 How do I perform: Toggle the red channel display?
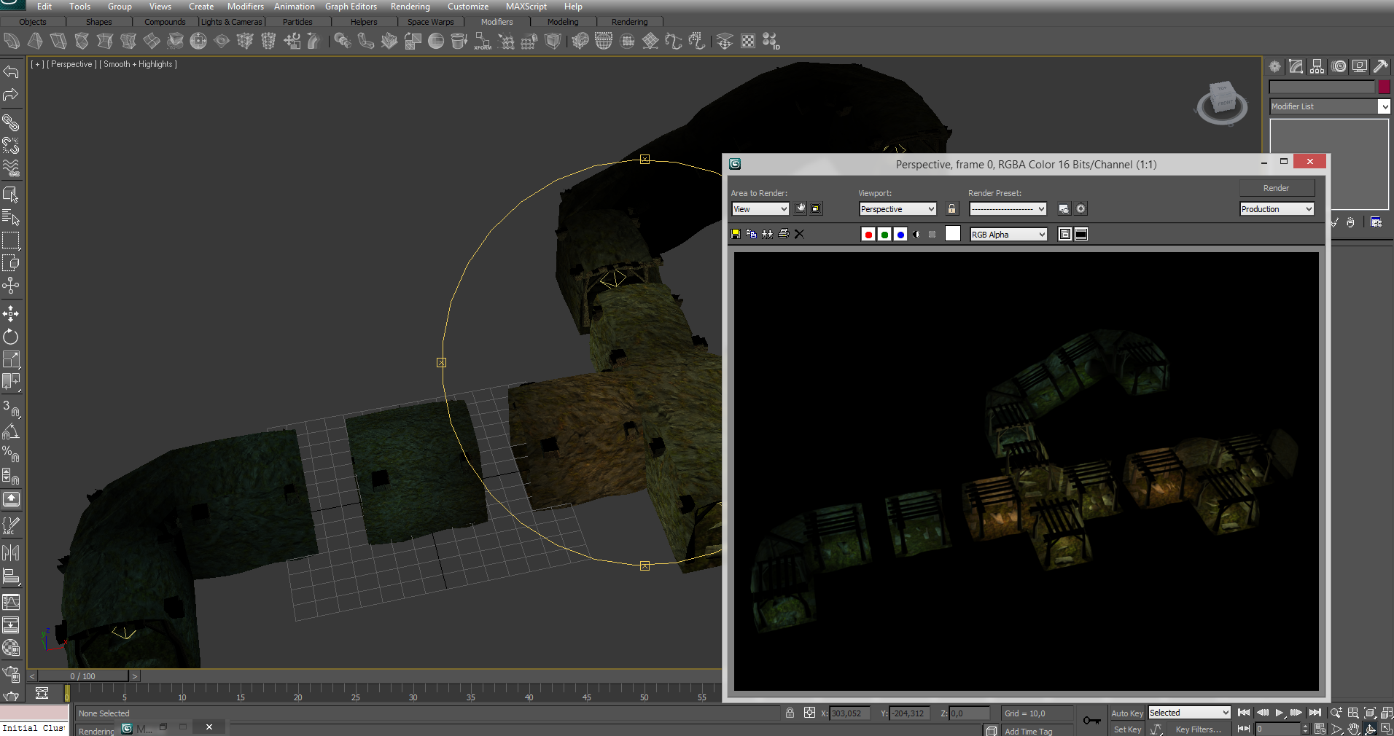click(868, 234)
